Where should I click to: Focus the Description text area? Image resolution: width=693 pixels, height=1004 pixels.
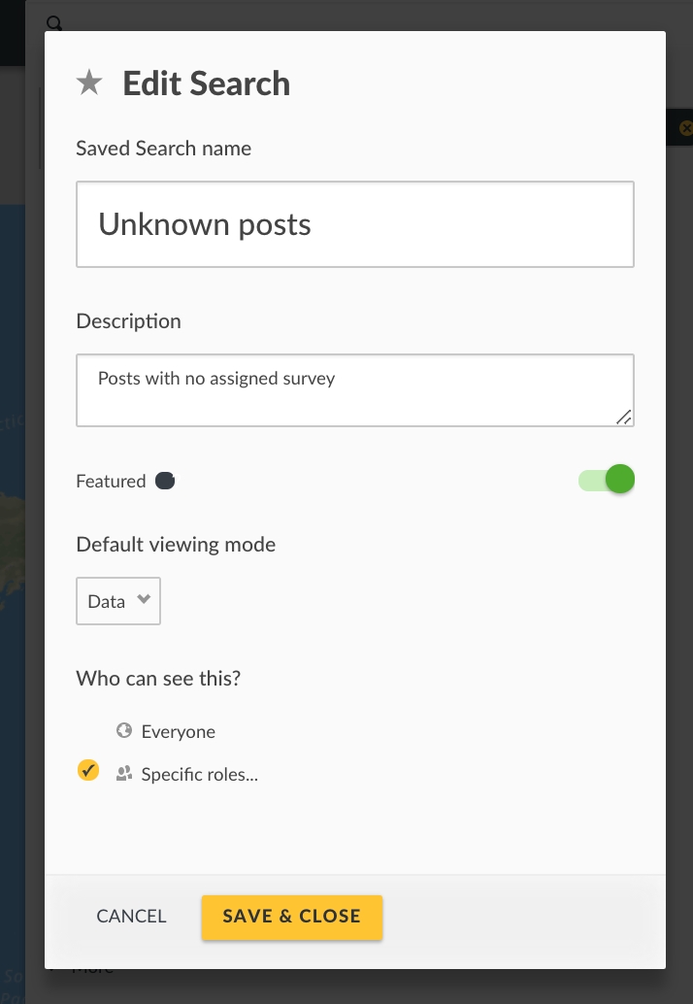pos(354,390)
